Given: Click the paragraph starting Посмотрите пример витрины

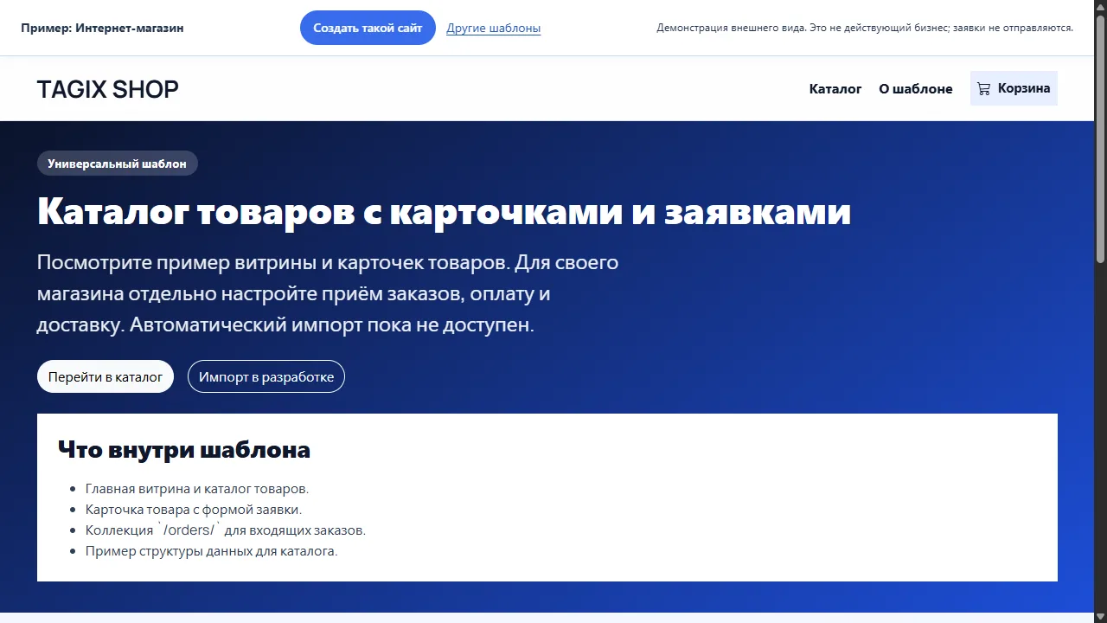Looking at the screenshot, I should pyautogui.click(x=328, y=293).
